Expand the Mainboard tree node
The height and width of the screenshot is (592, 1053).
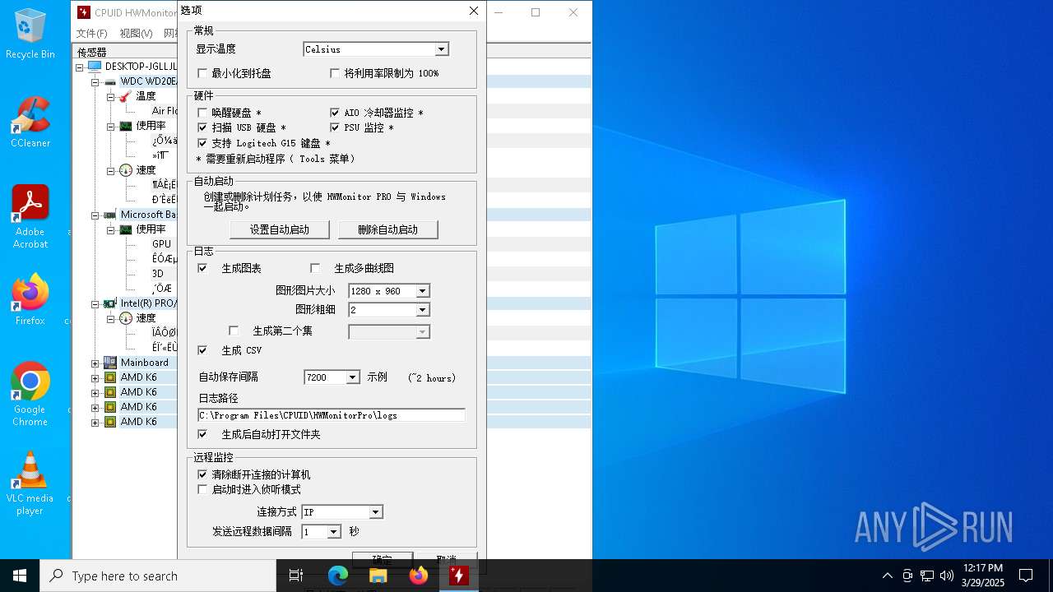click(x=95, y=363)
